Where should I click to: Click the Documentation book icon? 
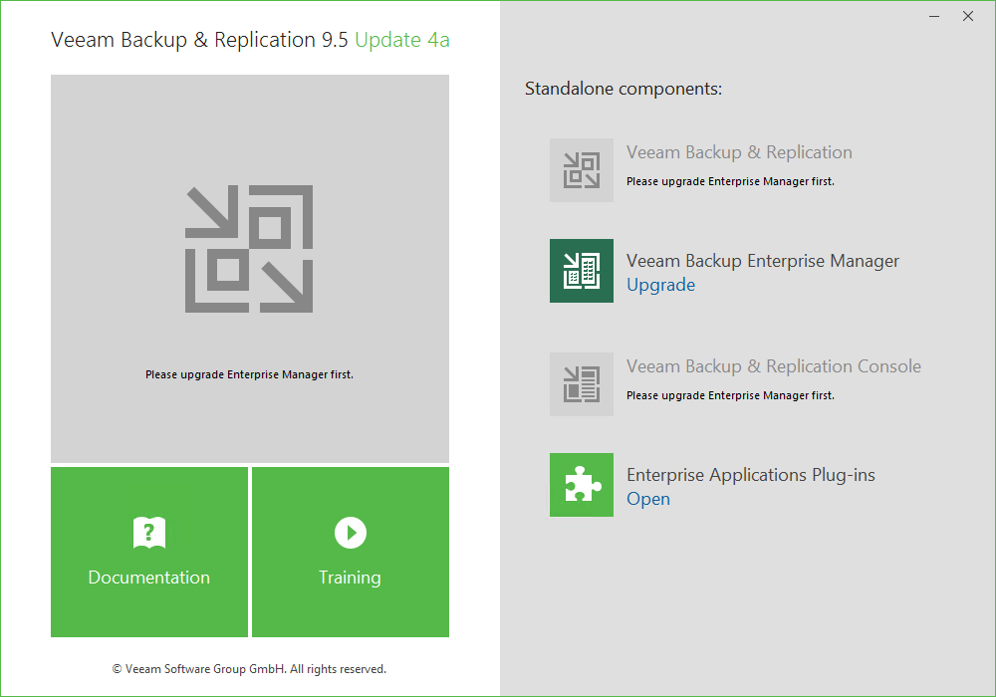(149, 533)
